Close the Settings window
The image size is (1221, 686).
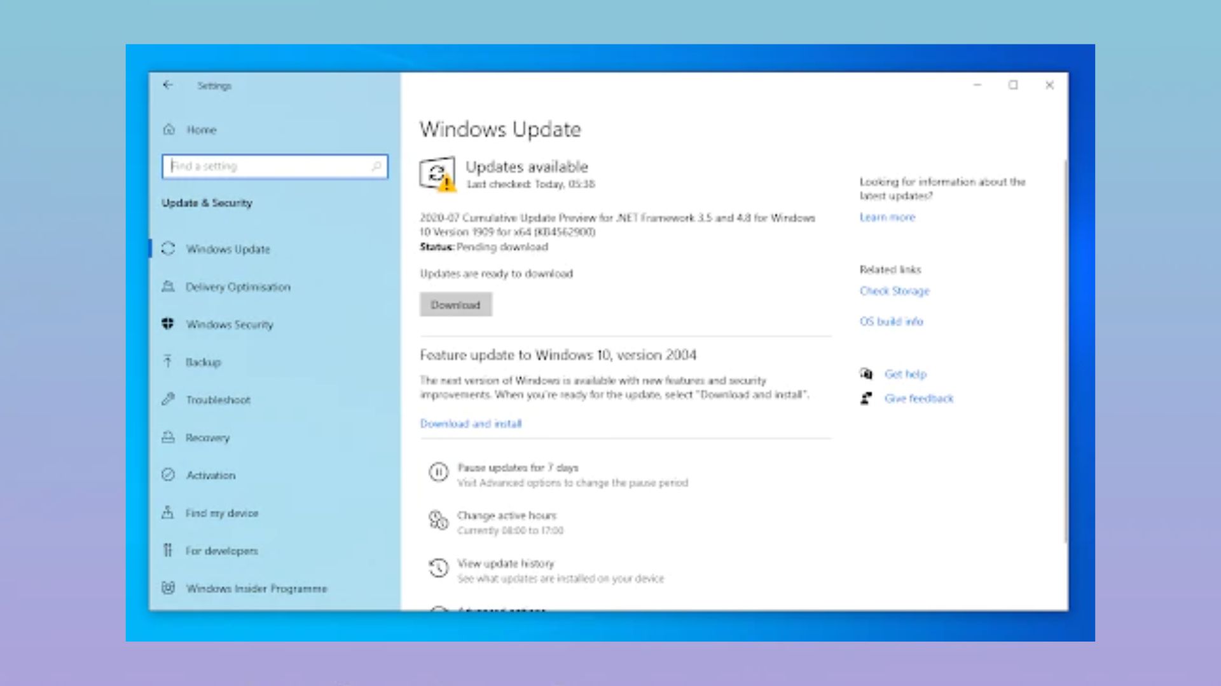pos(1049,85)
